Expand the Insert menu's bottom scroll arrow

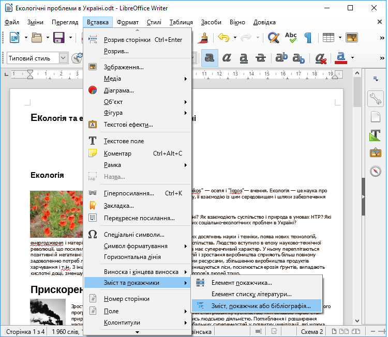(137, 332)
